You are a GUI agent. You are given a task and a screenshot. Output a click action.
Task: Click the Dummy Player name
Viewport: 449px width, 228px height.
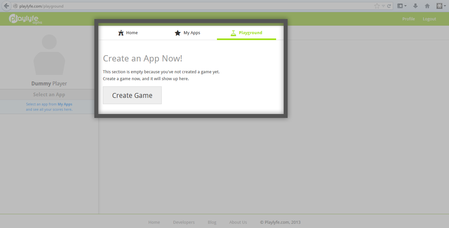(49, 83)
